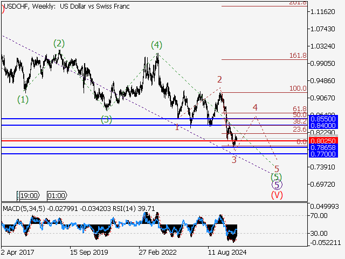345x259 pixels.
Task: Select the 161.8 Fibonacci level label
Action: [x=298, y=56]
